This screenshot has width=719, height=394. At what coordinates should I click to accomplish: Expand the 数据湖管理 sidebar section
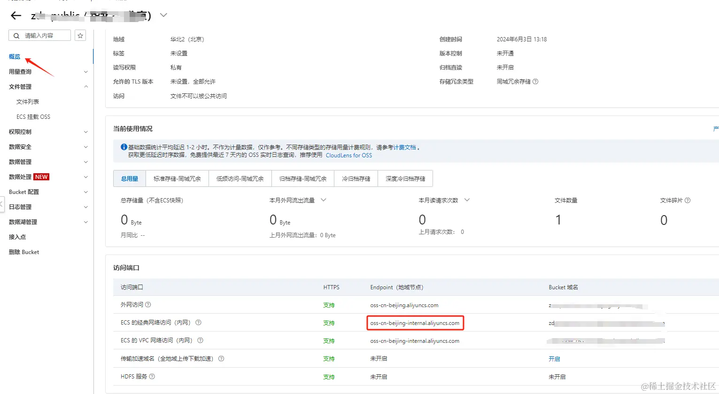pos(48,222)
